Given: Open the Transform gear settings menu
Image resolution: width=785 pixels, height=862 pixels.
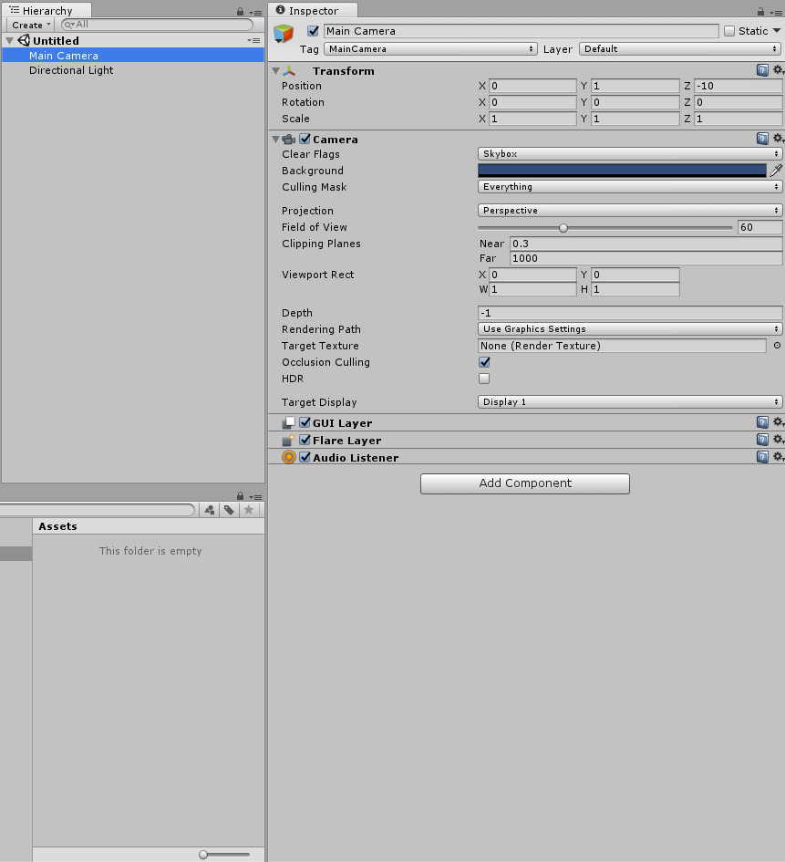Looking at the screenshot, I should tap(778, 70).
